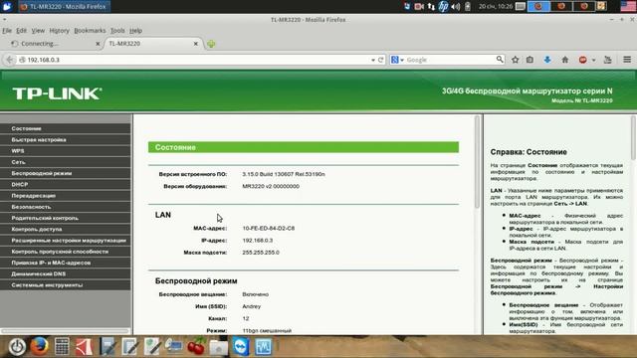Click the YouTube downloader toolbar icon
This screenshot has height=358, width=637.
coord(608,60)
